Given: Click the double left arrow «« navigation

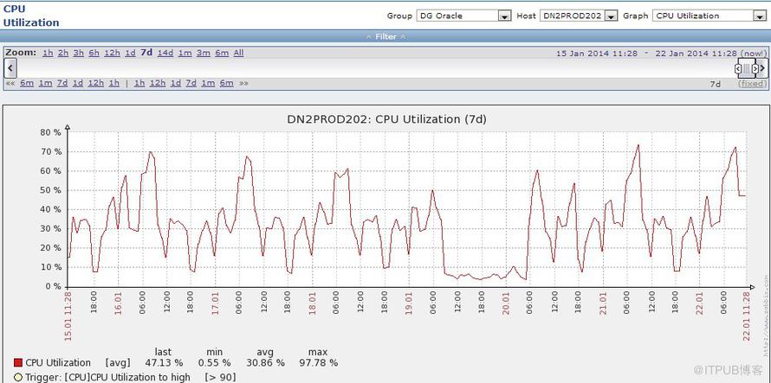Looking at the screenshot, I should click(10, 84).
